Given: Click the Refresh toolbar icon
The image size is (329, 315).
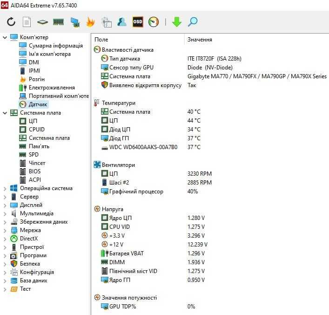Looking at the screenshot, I should pos(11,22).
